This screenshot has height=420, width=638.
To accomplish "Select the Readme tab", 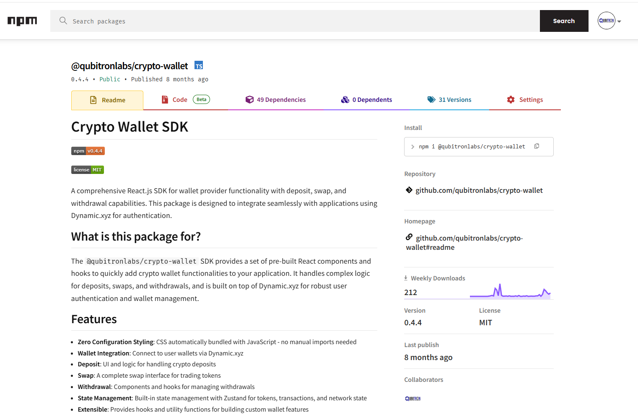I will point(107,100).
